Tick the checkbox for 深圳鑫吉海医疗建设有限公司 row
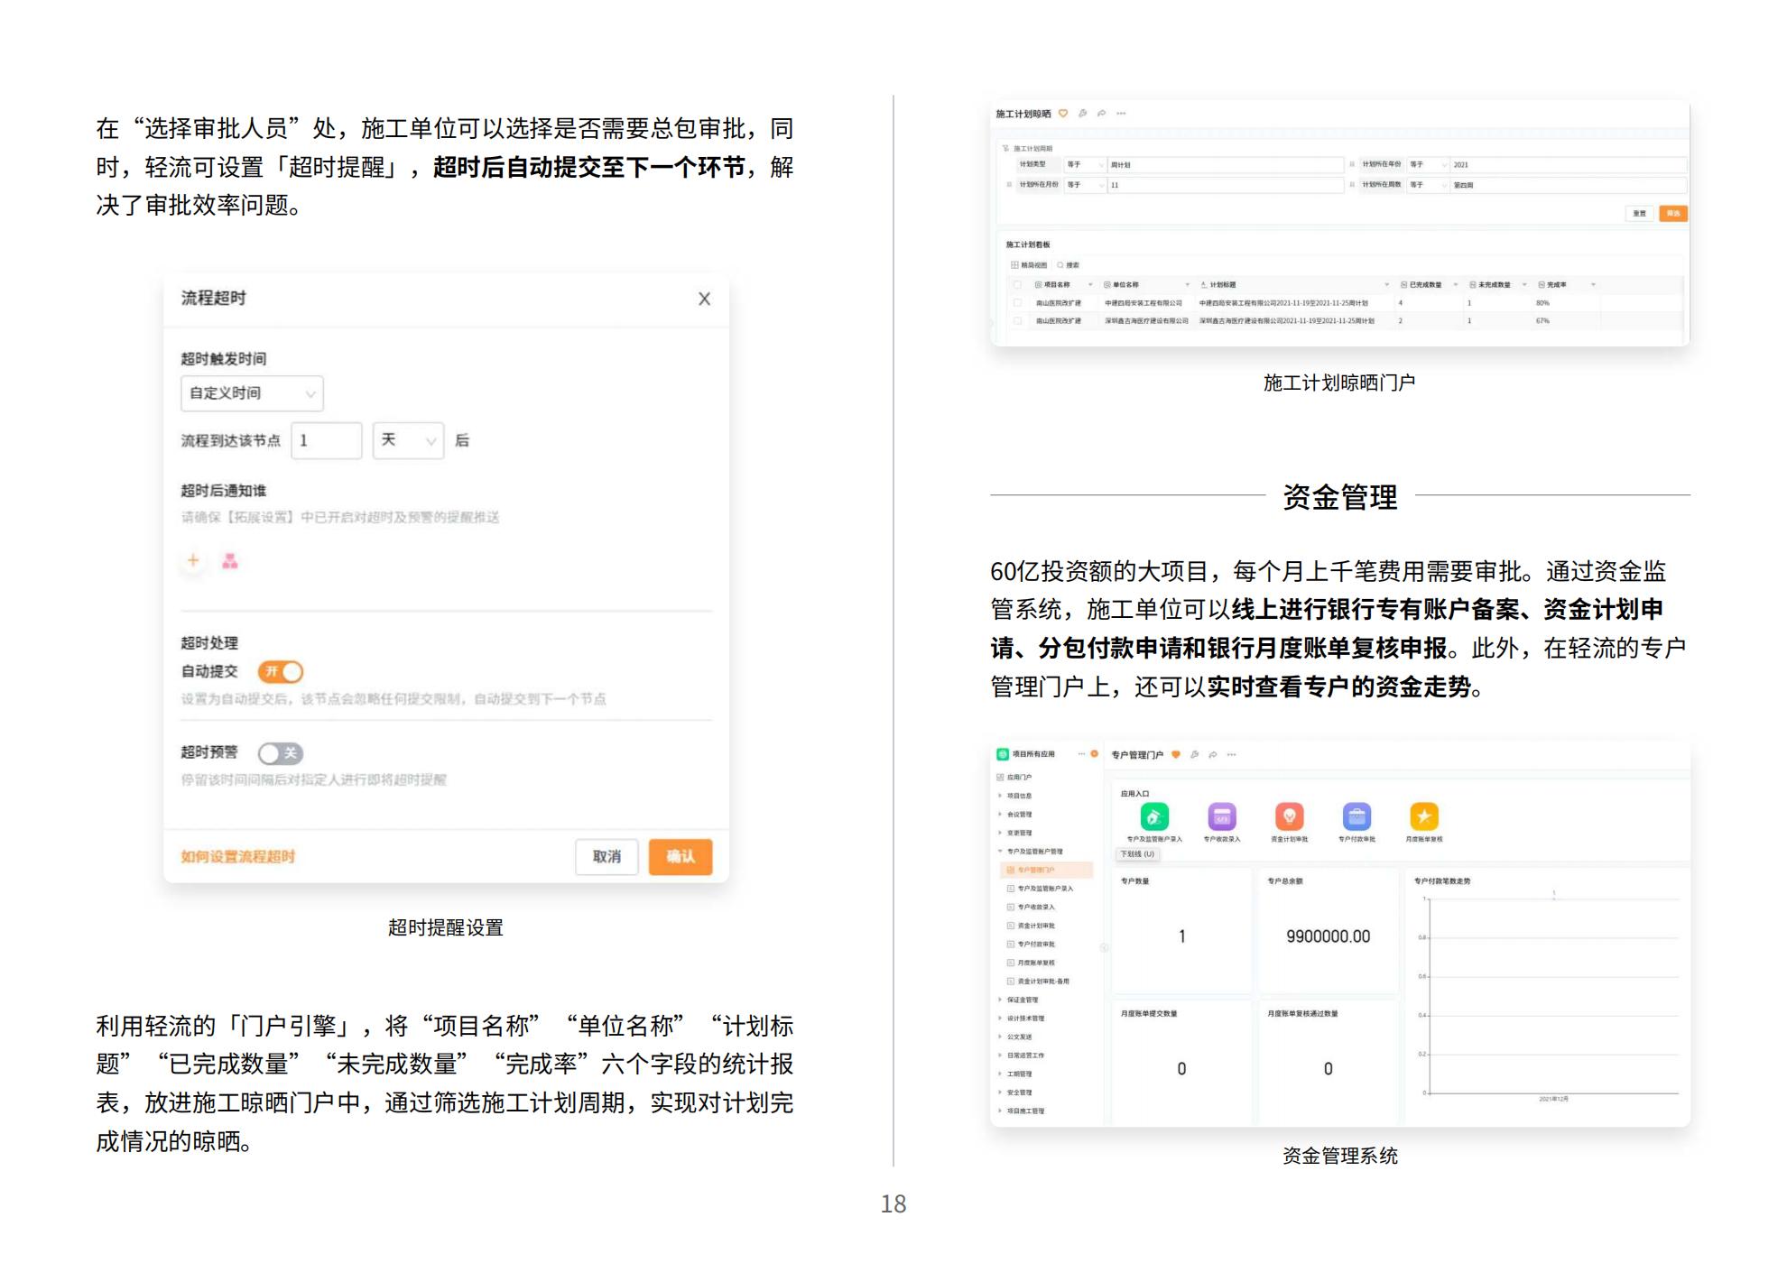The image size is (1787, 1263). click(x=1018, y=321)
